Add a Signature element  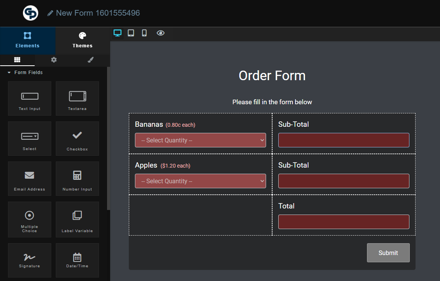pyautogui.click(x=29, y=260)
